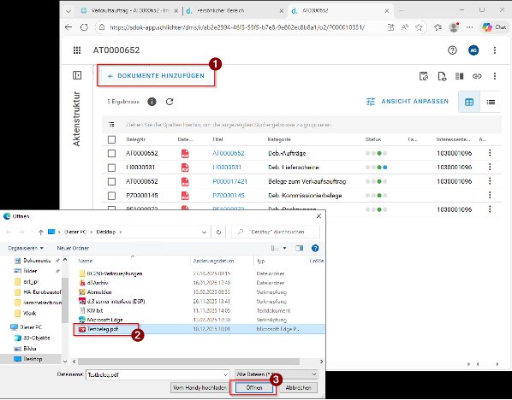Select Testbeleg.pdf file
This screenshot has height=400, width=512.
[x=102, y=329]
